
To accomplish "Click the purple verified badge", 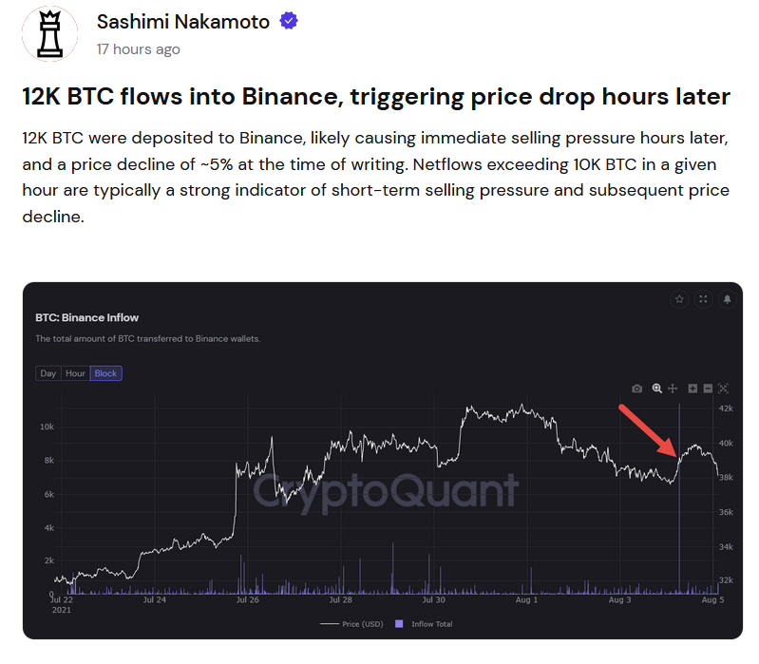I will [x=288, y=22].
